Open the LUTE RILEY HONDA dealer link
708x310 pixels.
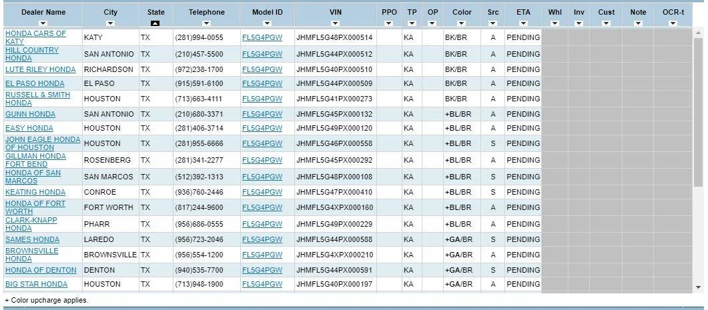click(41, 69)
